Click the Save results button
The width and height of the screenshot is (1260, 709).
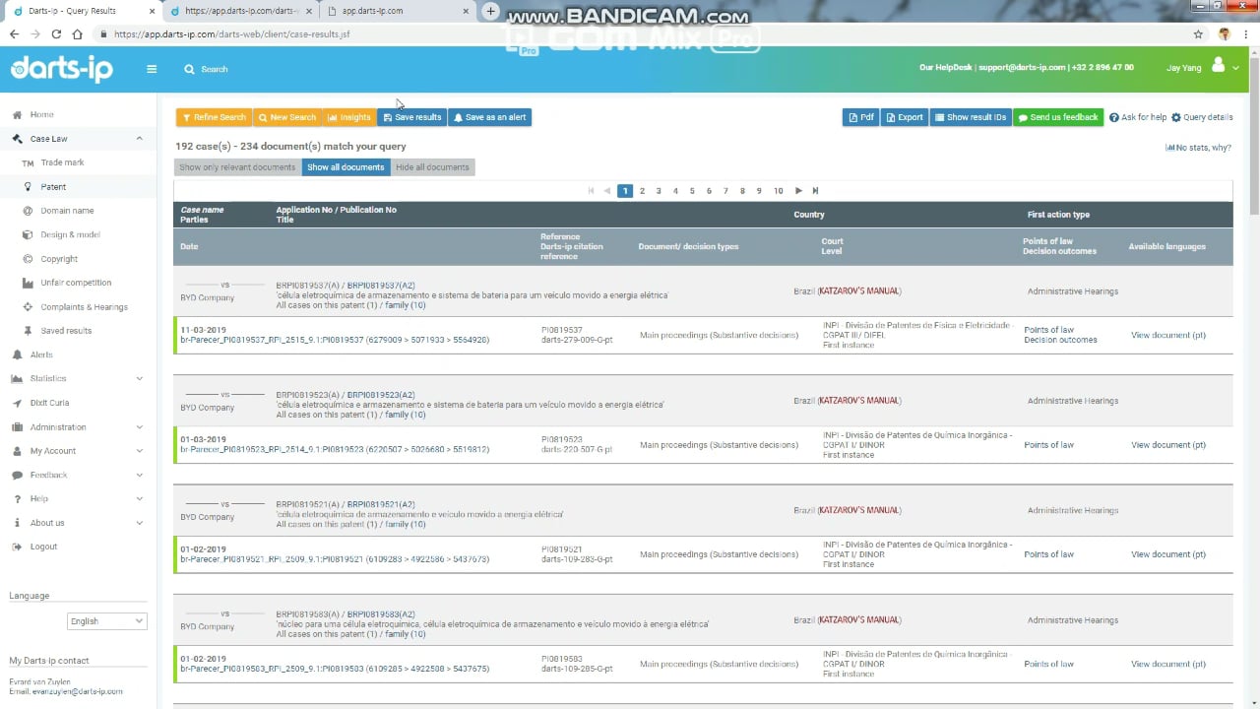(x=411, y=117)
